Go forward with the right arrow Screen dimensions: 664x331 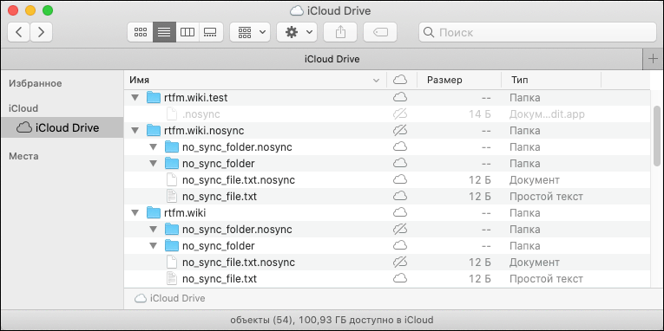(x=41, y=32)
